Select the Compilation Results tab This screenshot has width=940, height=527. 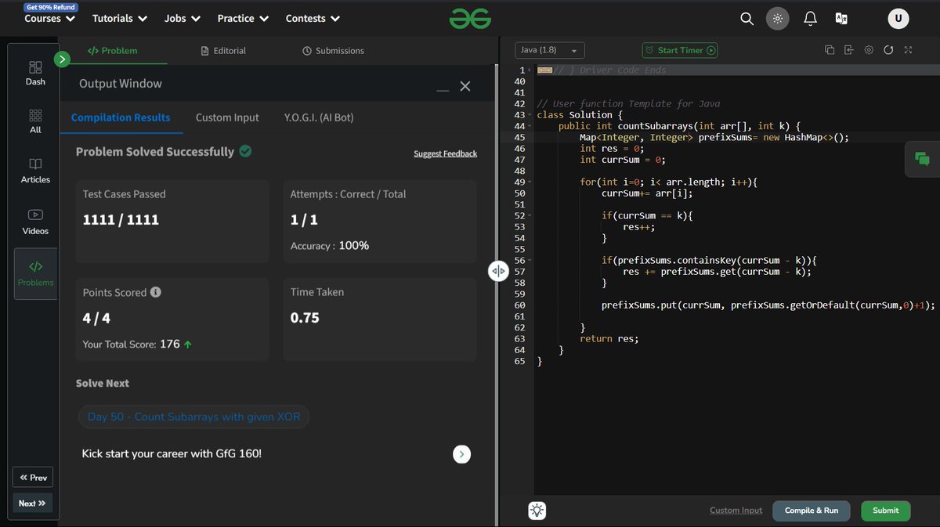(121, 117)
